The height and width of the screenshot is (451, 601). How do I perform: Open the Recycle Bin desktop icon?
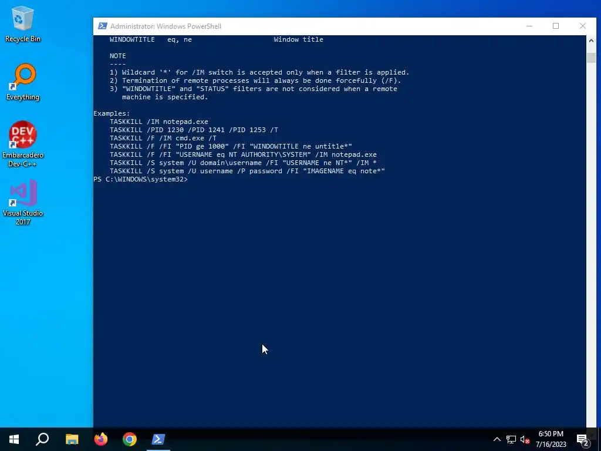[23, 23]
